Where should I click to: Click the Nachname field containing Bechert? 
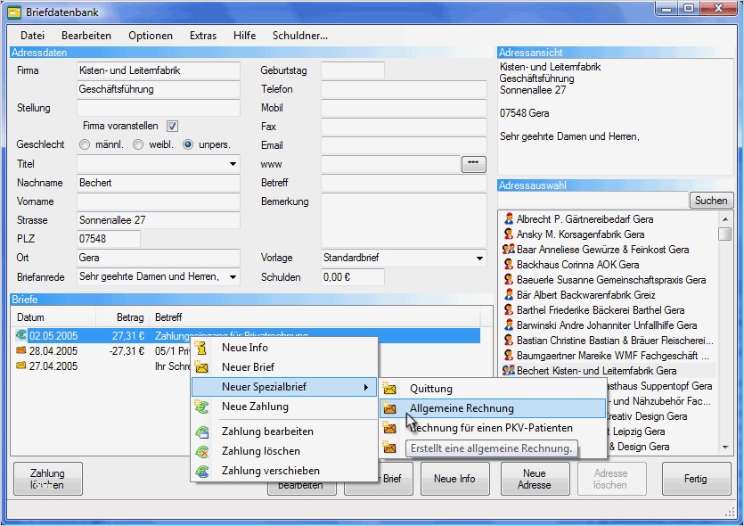pyautogui.click(x=158, y=183)
